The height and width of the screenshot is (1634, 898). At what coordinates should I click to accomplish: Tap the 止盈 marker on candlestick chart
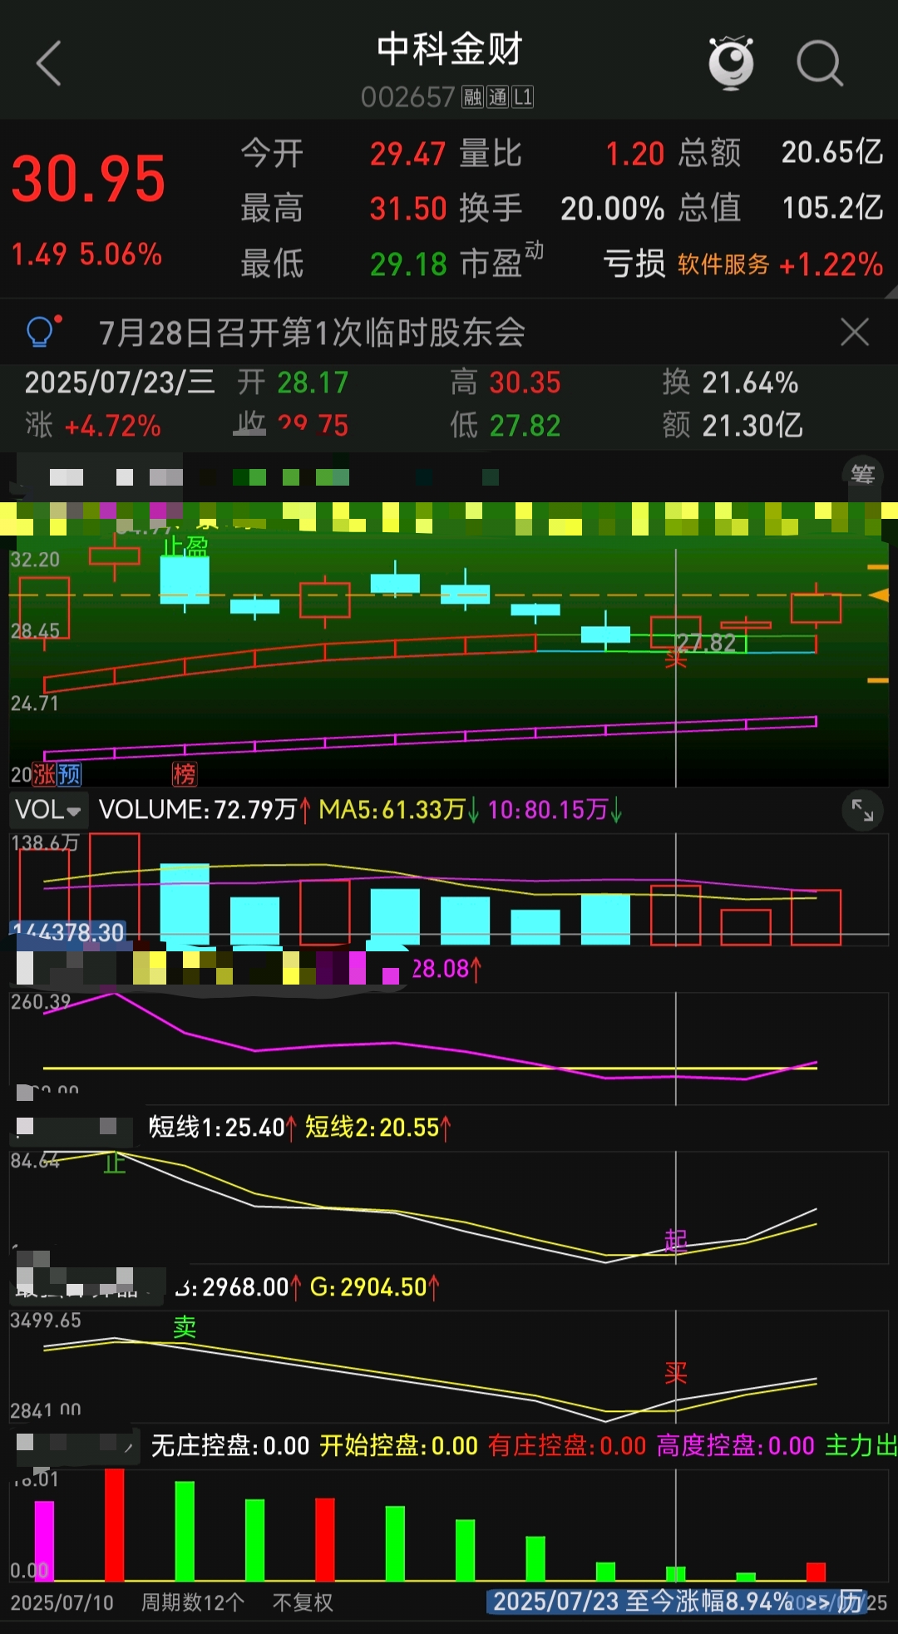coord(185,546)
